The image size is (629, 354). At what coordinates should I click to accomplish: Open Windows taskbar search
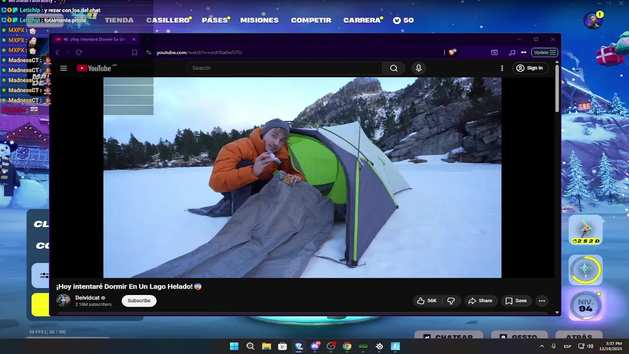(x=250, y=346)
